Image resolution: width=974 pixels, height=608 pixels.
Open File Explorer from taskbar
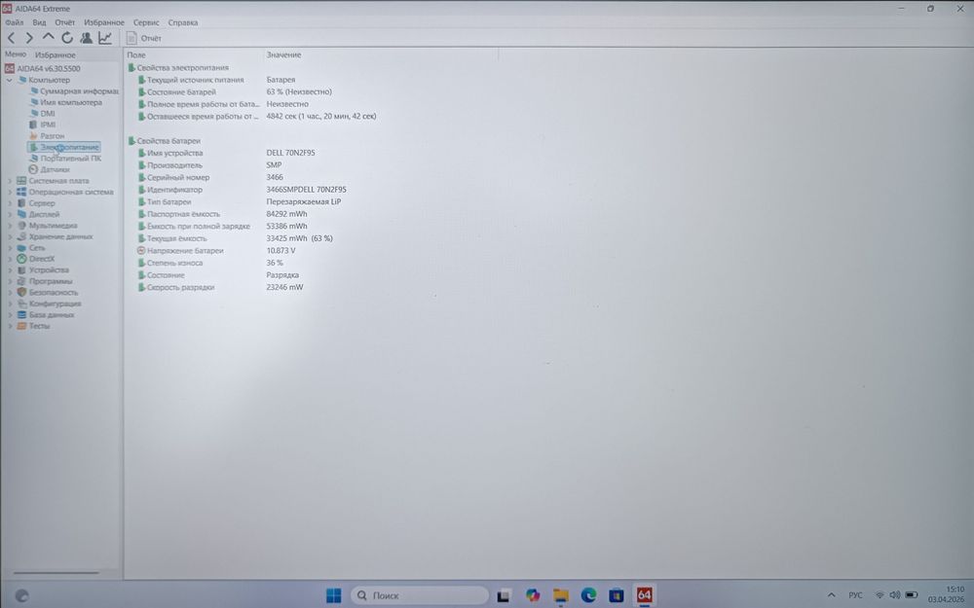(x=560, y=595)
